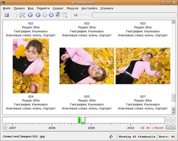Screen dimensions: 178x141
Task: Click the Save icon in the toolbar
Action: [7, 15]
